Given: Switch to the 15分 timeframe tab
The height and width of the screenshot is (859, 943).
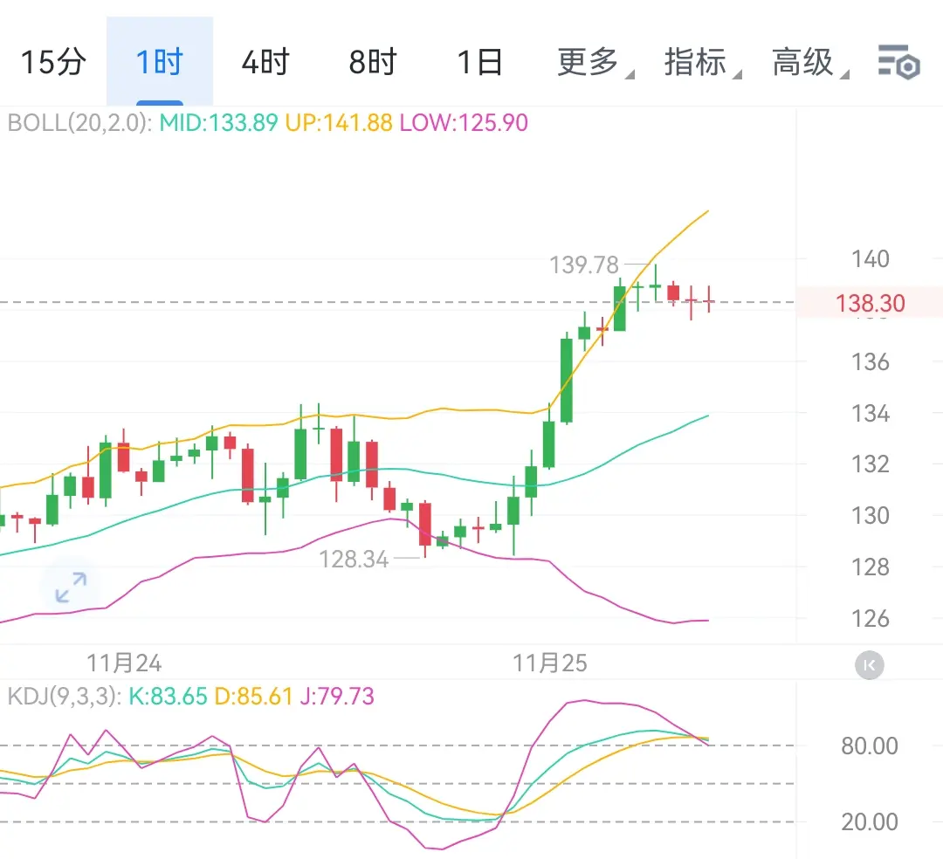Looking at the screenshot, I should (53, 62).
